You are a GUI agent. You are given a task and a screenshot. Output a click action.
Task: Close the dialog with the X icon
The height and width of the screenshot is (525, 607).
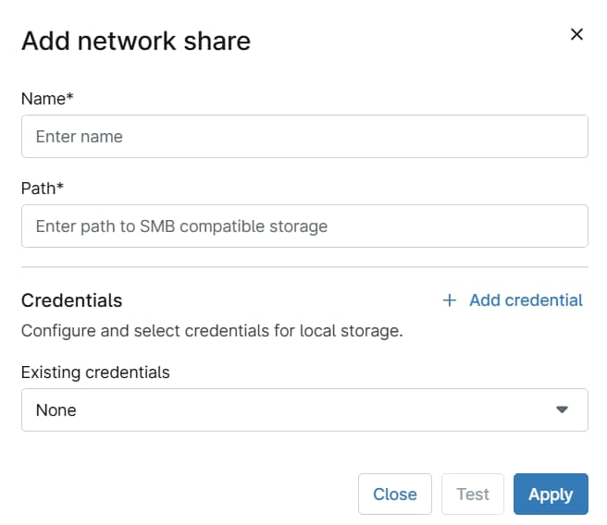tap(576, 34)
